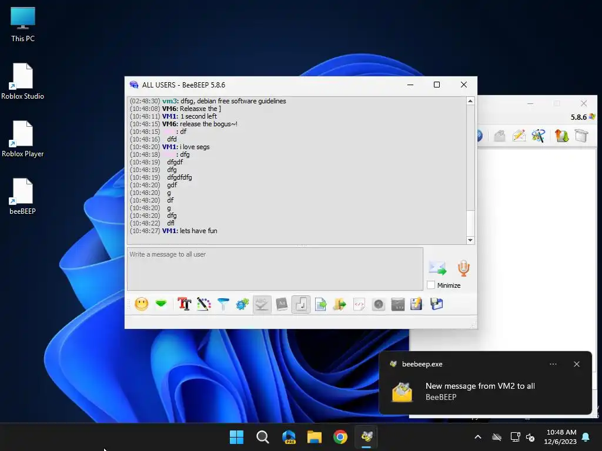Click send folder icon with green arrow

coord(340,305)
